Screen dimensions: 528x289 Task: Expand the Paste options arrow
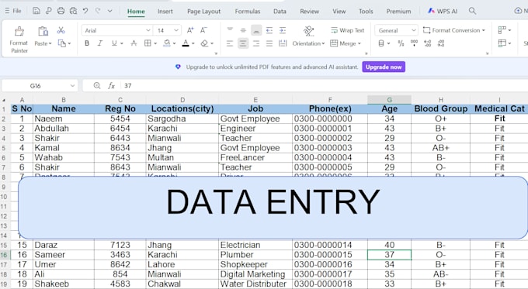(x=50, y=43)
